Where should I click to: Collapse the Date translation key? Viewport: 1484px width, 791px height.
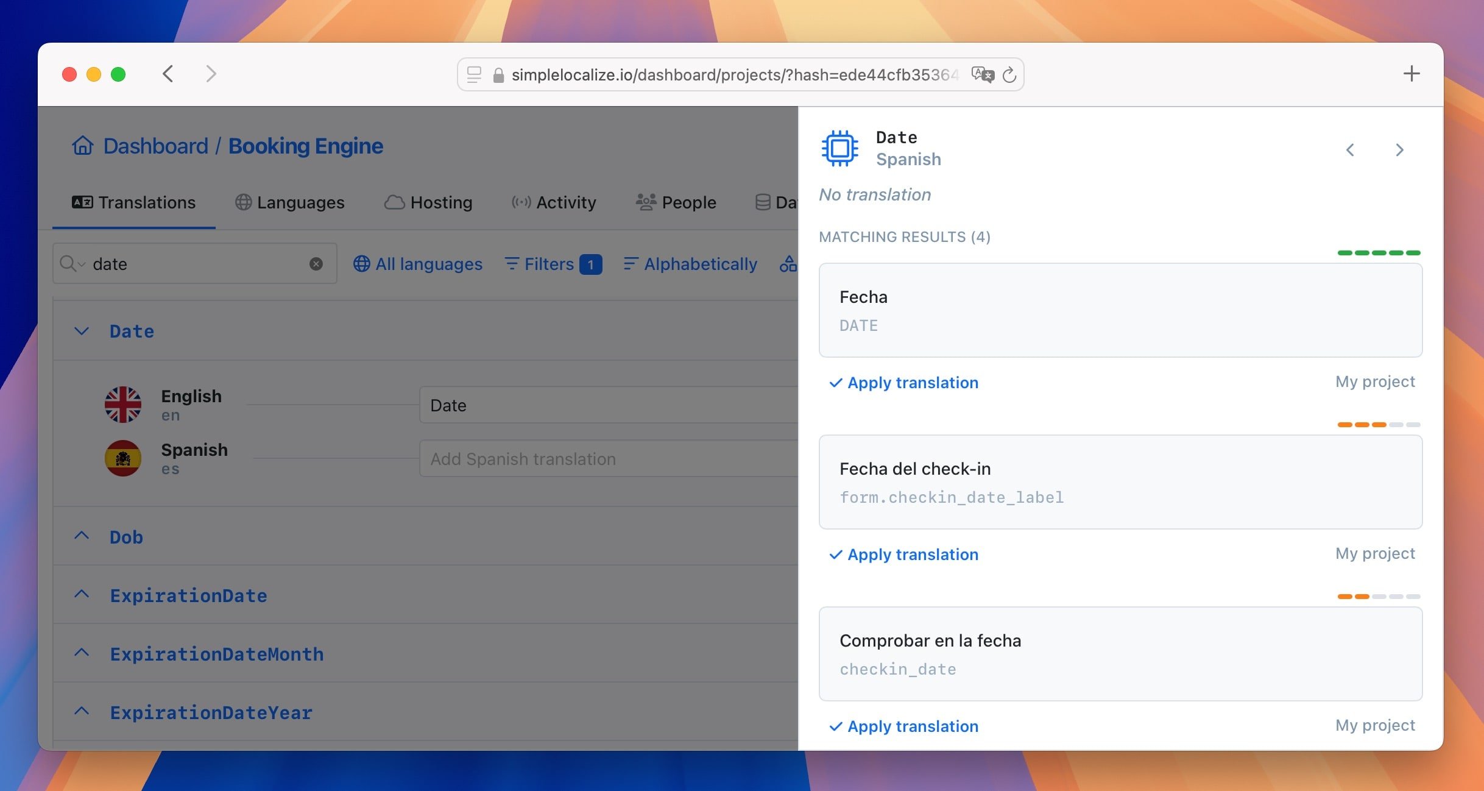pos(82,331)
